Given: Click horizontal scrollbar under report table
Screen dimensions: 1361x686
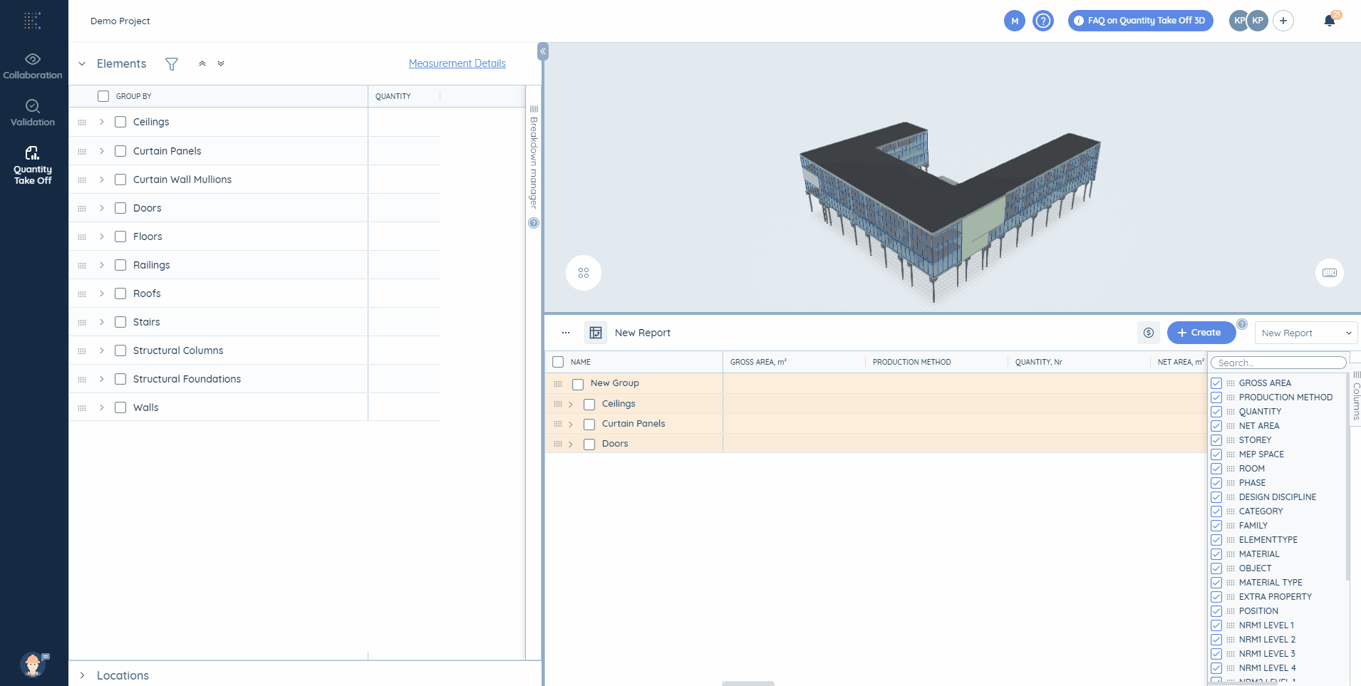Looking at the screenshot, I should 748,683.
